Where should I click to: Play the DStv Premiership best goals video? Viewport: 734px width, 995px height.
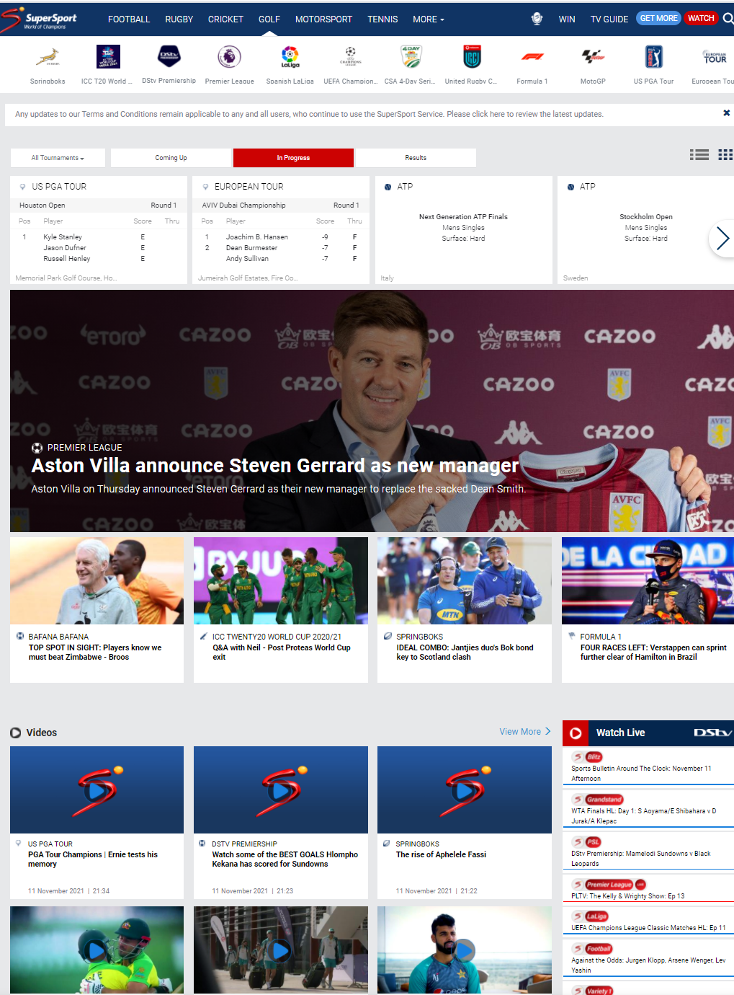[x=281, y=790]
